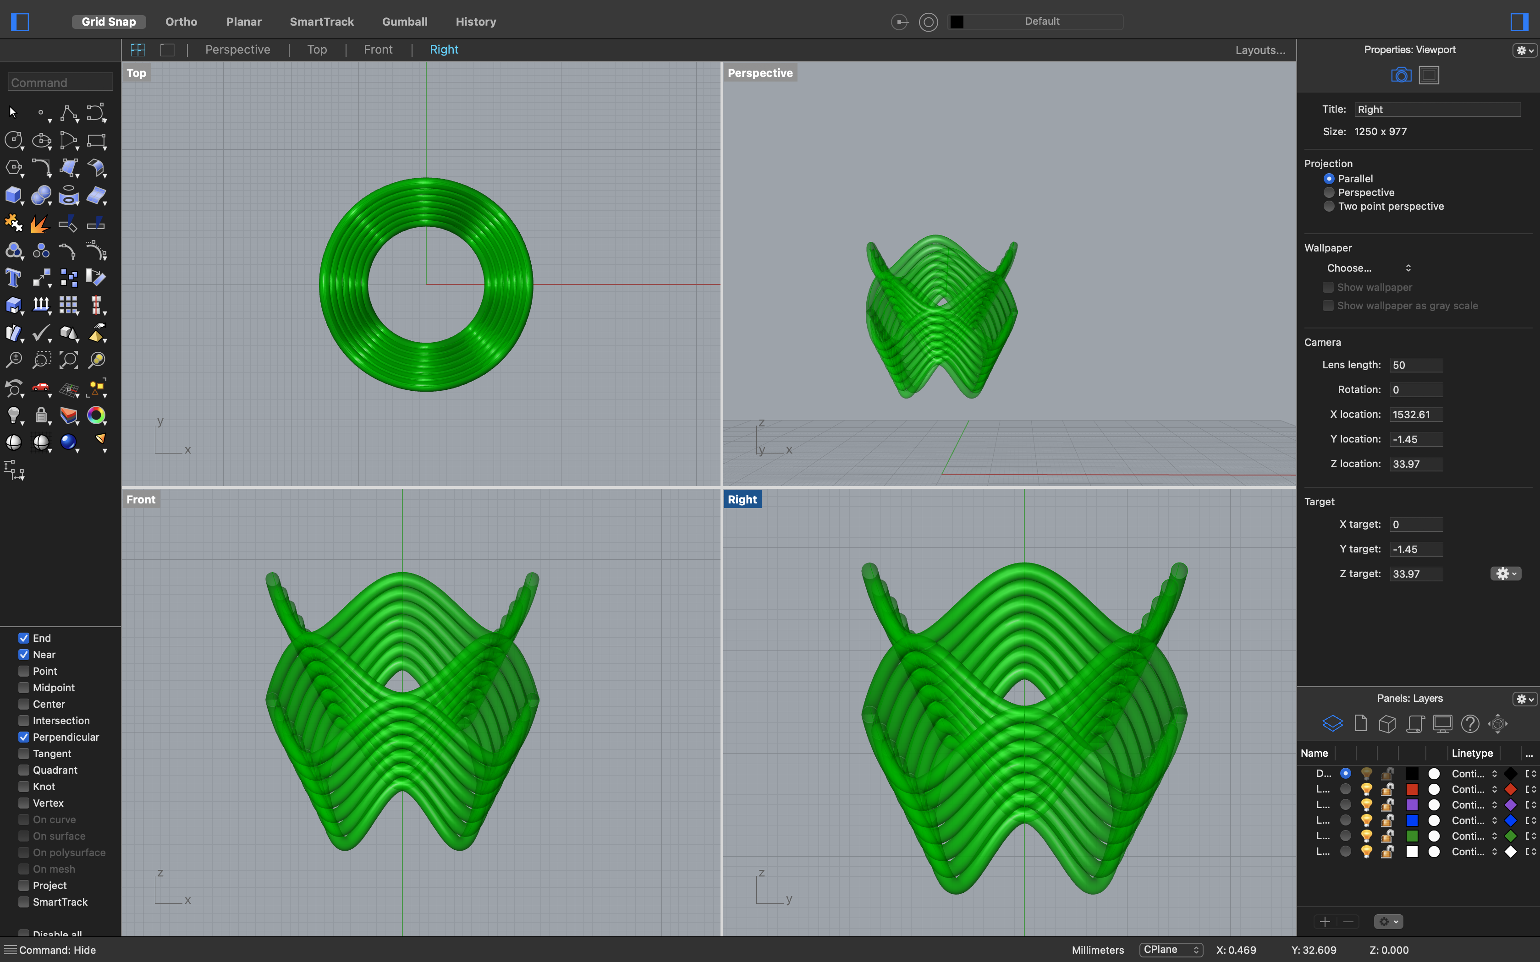Disable the Perpendicular osnap checkbox
The height and width of the screenshot is (962, 1540).
pyautogui.click(x=23, y=737)
